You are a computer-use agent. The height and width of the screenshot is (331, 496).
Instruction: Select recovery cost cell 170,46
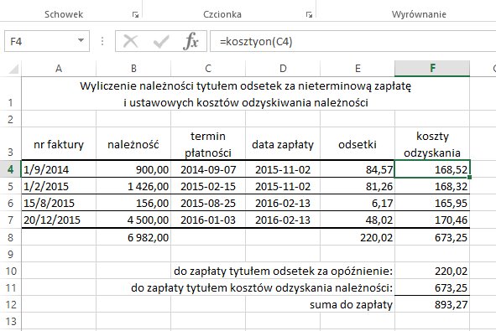click(x=432, y=220)
